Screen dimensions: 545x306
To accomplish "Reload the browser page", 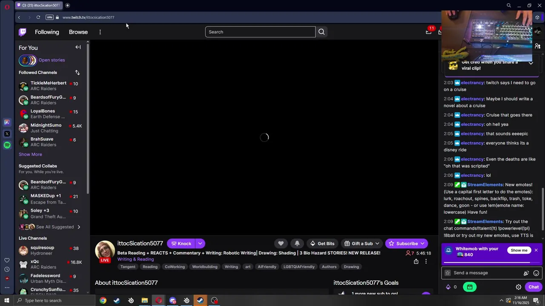I will (38, 17).
